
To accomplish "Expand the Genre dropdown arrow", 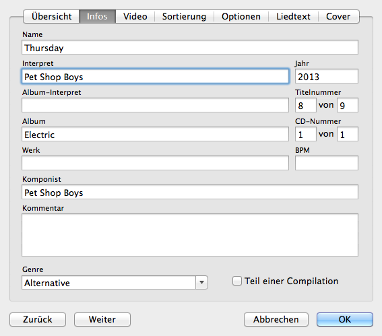I will (201, 282).
